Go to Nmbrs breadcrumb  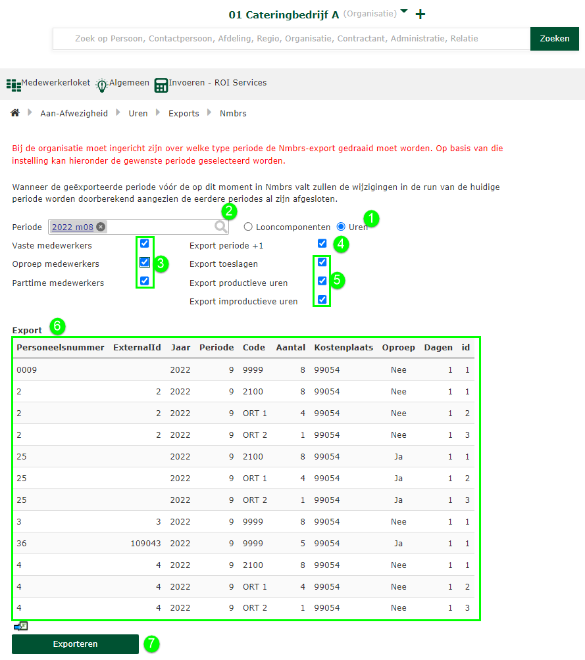click(233, 113)
